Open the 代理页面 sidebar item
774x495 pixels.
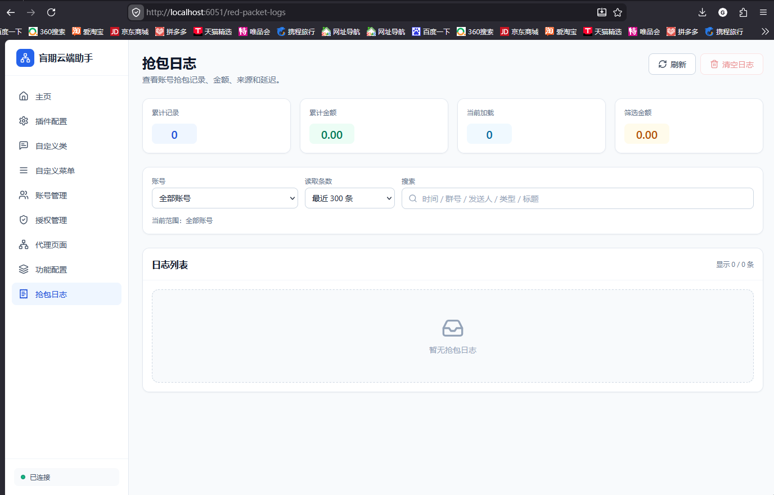tap(66, 245)
